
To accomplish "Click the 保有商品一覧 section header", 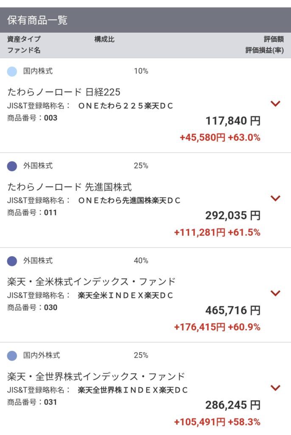I will pyautogui.click(x=37, y=20).
